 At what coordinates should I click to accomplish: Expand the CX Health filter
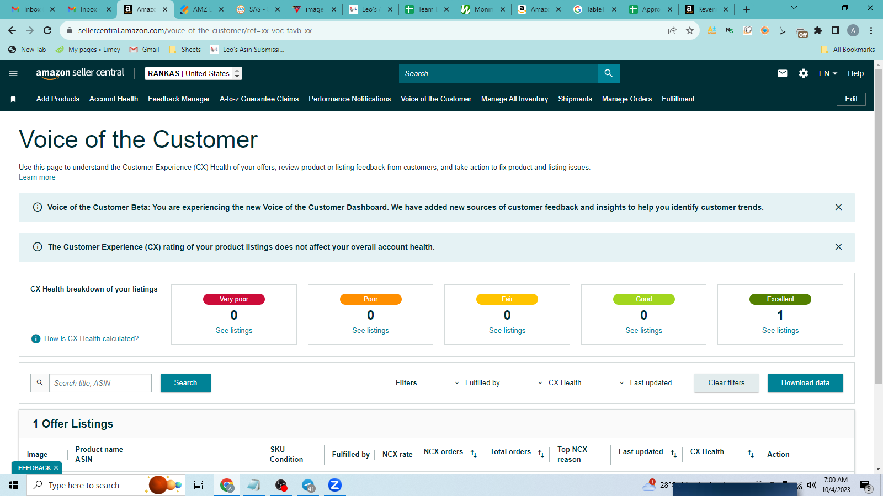pyautogui.click(x=559, y=383)
